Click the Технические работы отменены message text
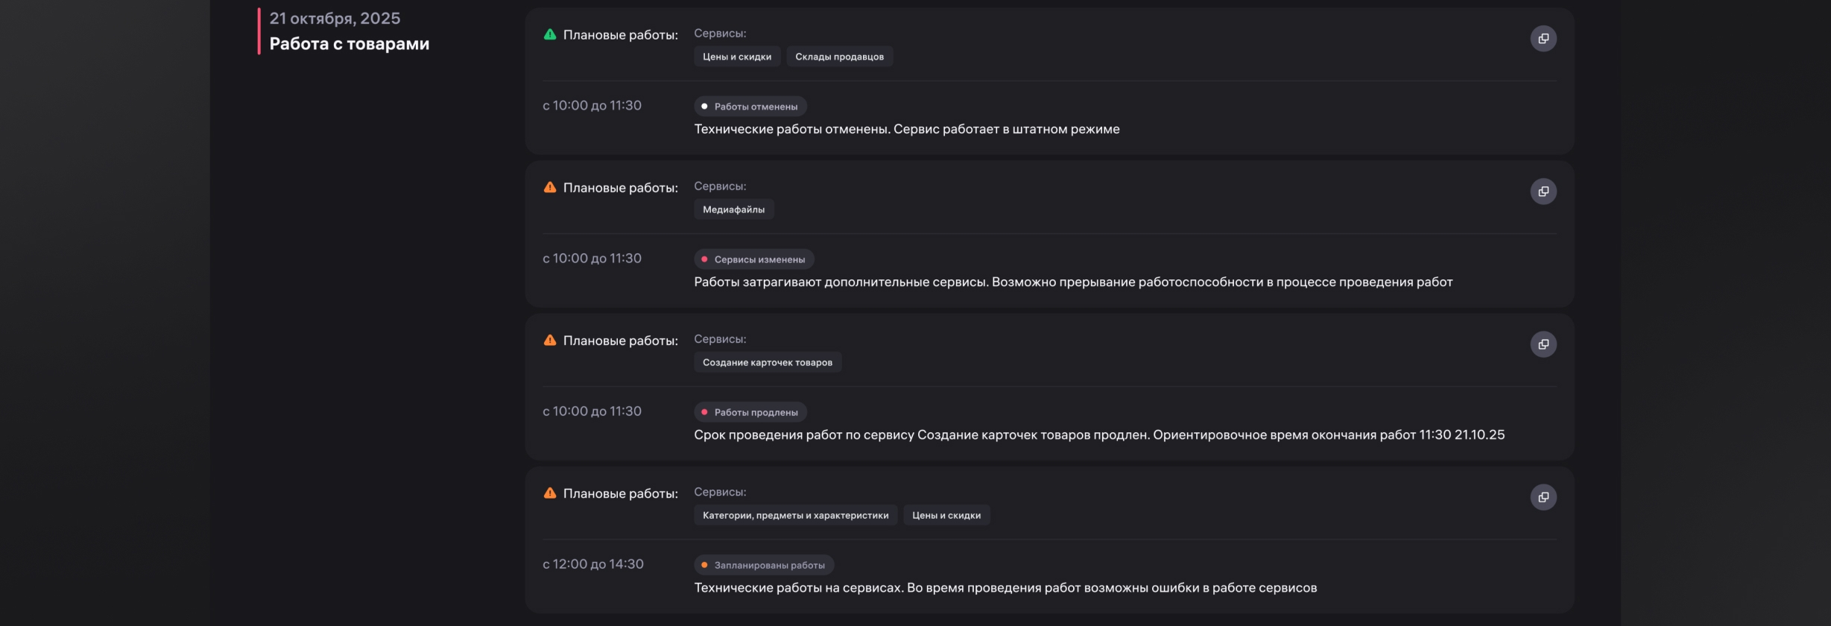This screenshot has height=626, width=1831. pyautogui.click(x=906, y=129)
